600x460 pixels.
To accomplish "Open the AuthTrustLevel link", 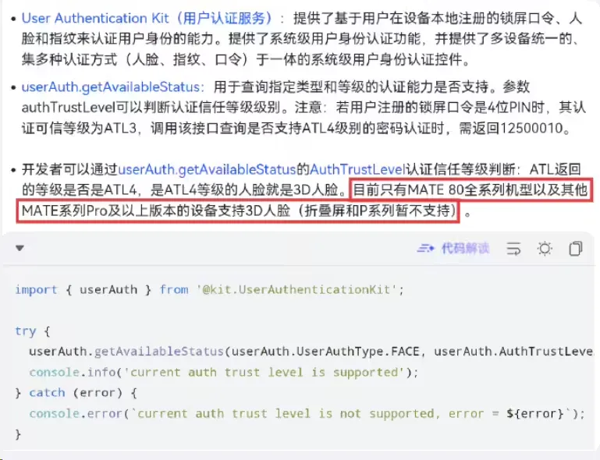I will pyautogui.click(x=357, y=169).
